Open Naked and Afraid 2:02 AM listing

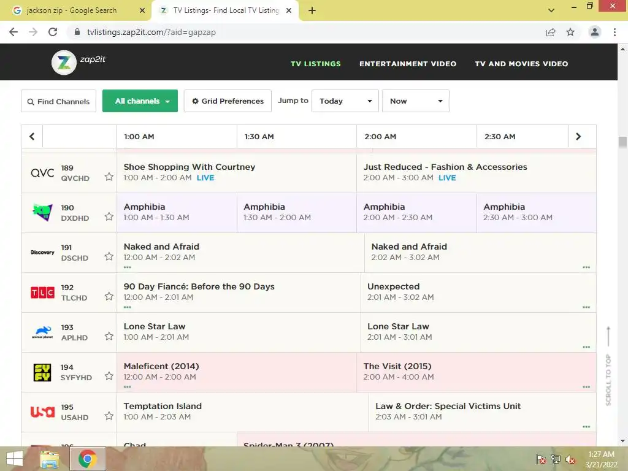(x=480, y=252)
